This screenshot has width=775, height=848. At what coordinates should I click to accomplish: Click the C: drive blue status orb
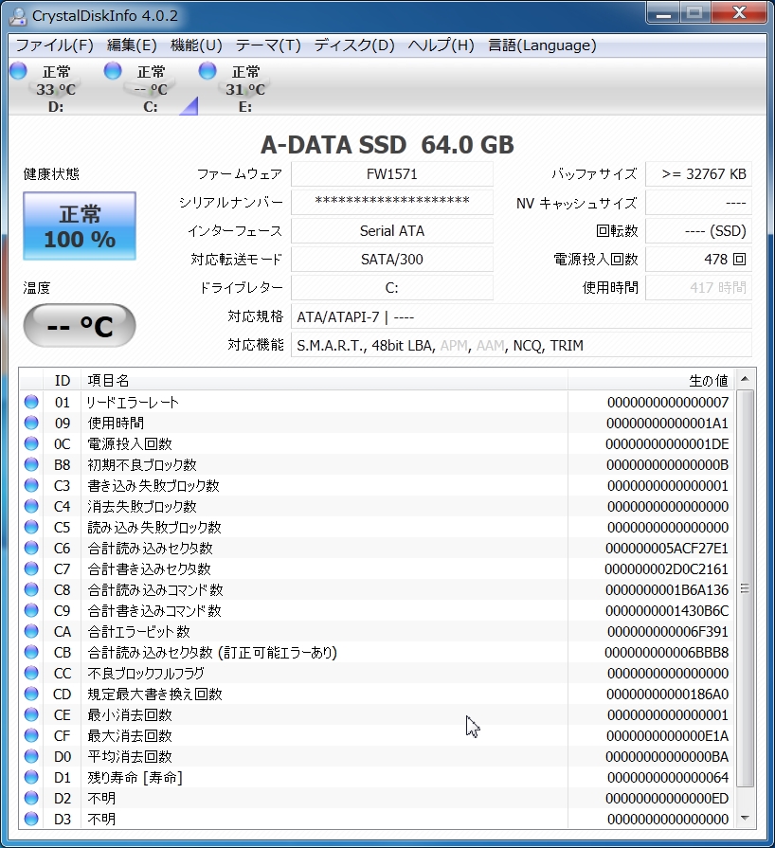point(113,71)
